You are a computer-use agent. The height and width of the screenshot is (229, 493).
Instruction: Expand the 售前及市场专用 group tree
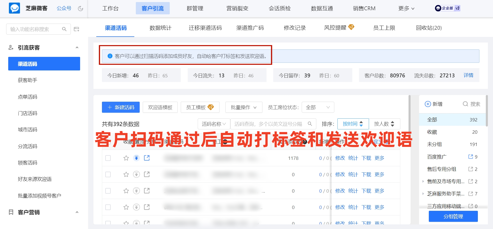click(423, 181)
